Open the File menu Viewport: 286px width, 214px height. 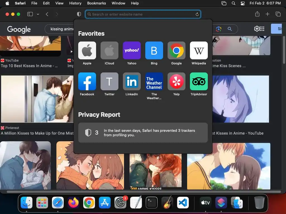pos(34,3)
